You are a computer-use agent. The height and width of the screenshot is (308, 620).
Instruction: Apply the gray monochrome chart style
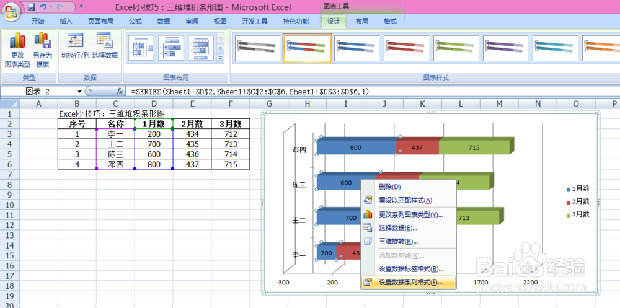[x=257, y=48]
